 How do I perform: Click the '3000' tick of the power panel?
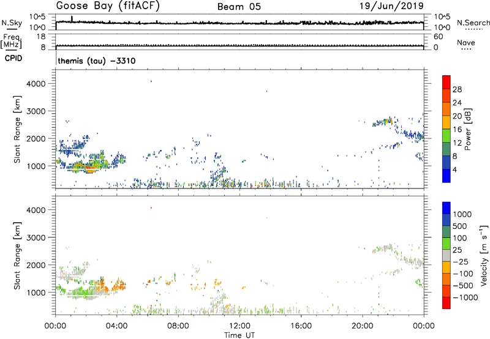click(36, 111)
